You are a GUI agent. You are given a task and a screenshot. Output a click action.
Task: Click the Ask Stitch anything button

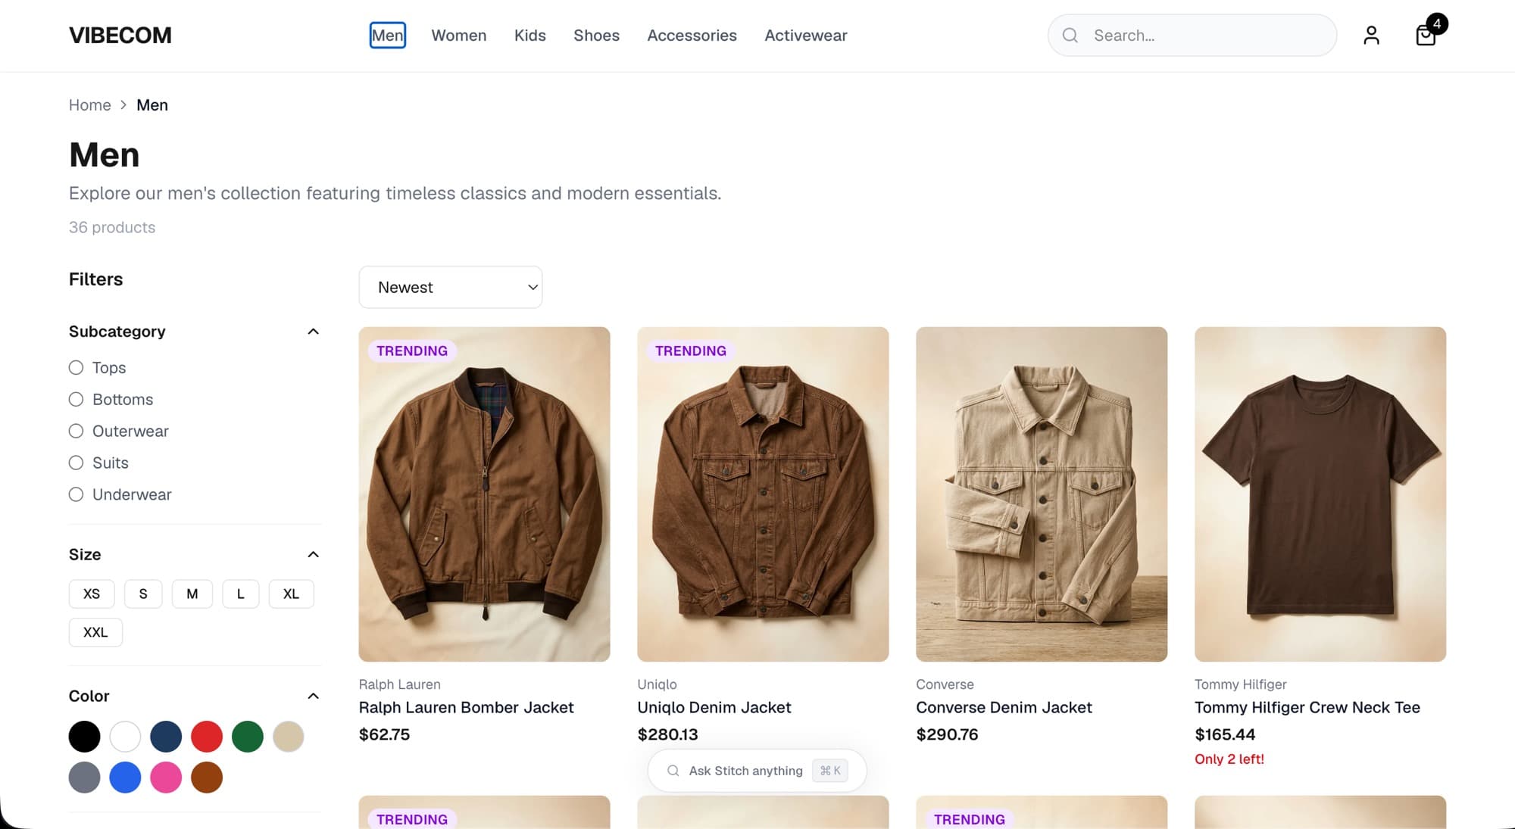point(757,771)
